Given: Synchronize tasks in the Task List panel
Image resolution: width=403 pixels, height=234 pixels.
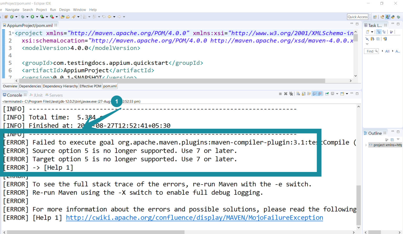Looking at the screenshot, I should (x=385, y=39).
